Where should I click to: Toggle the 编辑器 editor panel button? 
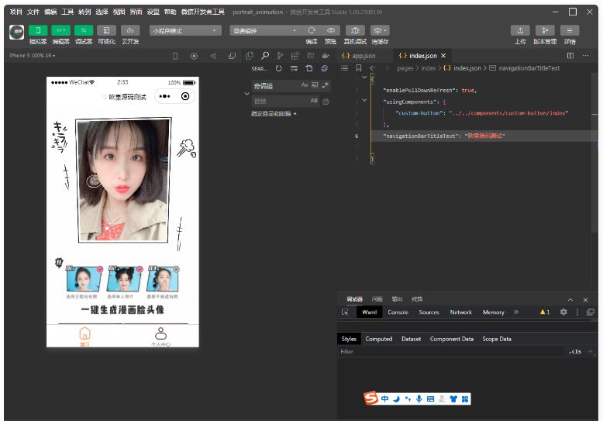point(60,30)
